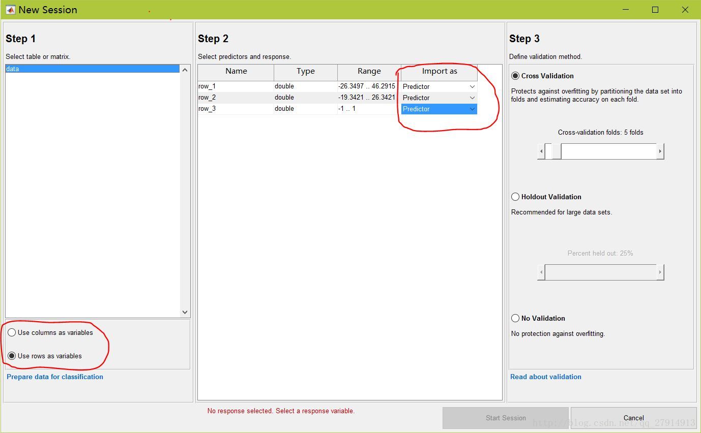Select Holdout Validation radio button
701x433 pixels.
(x=515, y=197)
